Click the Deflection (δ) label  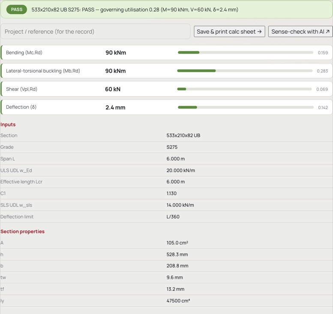click(x=21, y=107)
